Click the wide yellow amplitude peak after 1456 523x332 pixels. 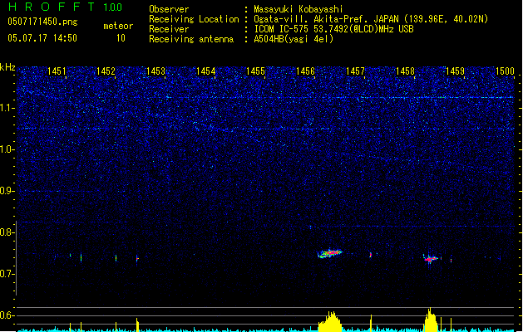pos(330,321)
